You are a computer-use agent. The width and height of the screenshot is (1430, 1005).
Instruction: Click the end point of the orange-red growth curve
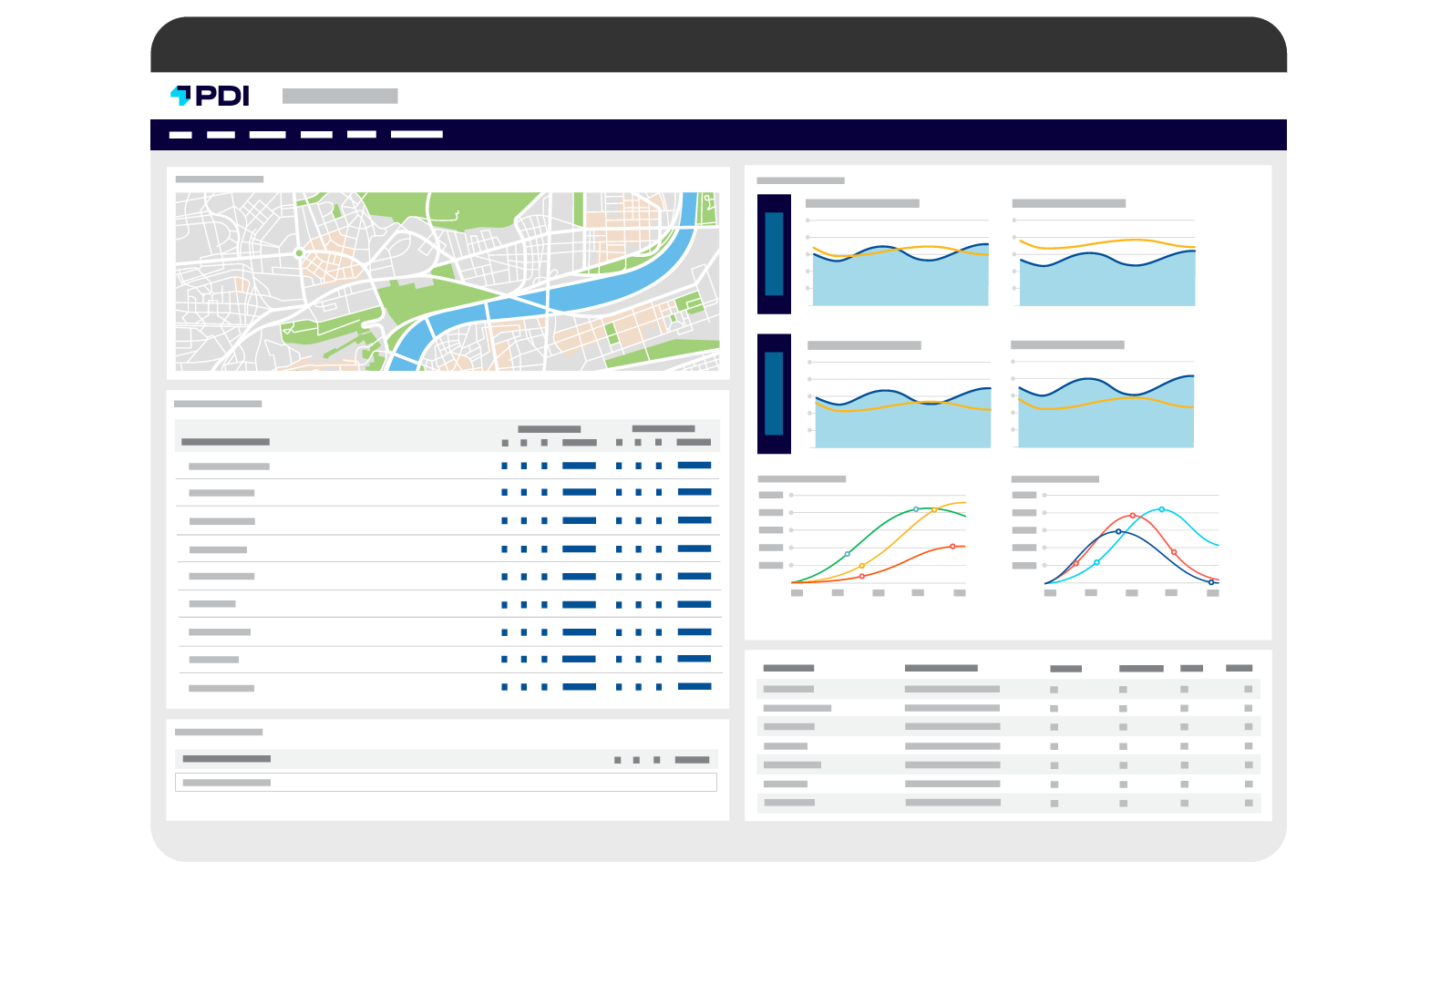click(952, 547)
